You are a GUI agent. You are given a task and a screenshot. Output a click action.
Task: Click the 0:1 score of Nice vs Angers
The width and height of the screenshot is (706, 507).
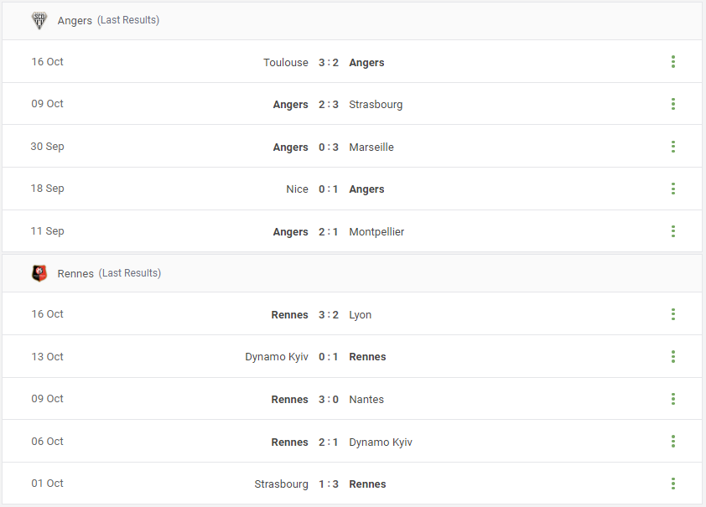[329, 189]
